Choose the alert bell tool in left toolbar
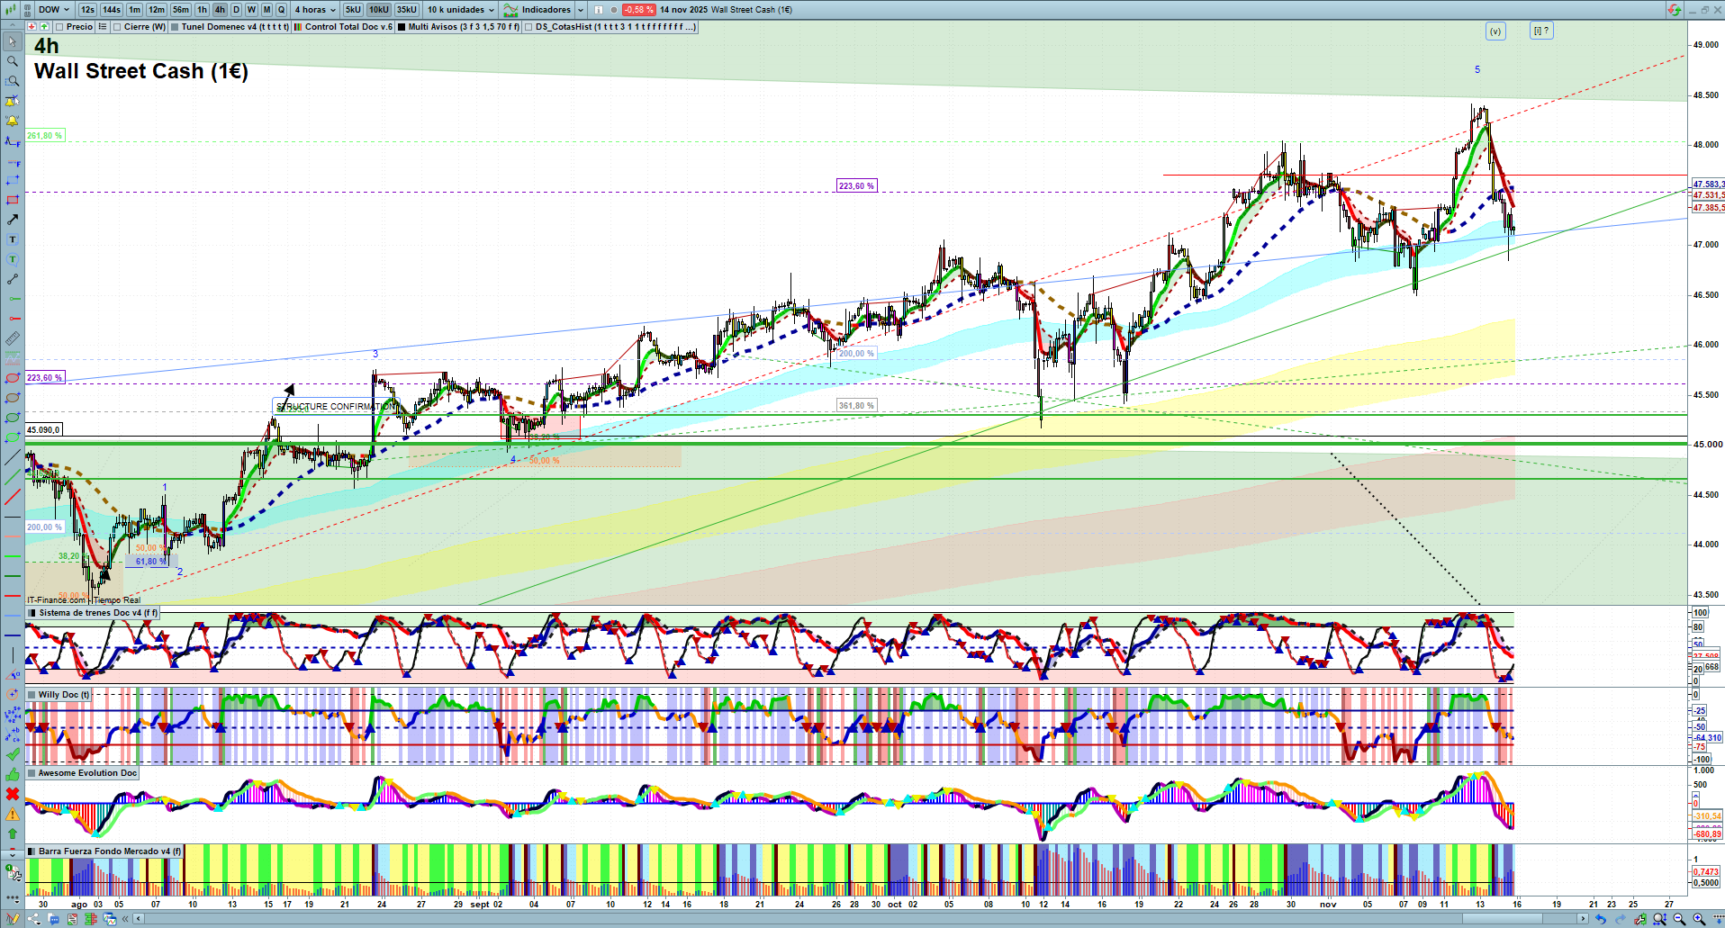 point(13,121)
